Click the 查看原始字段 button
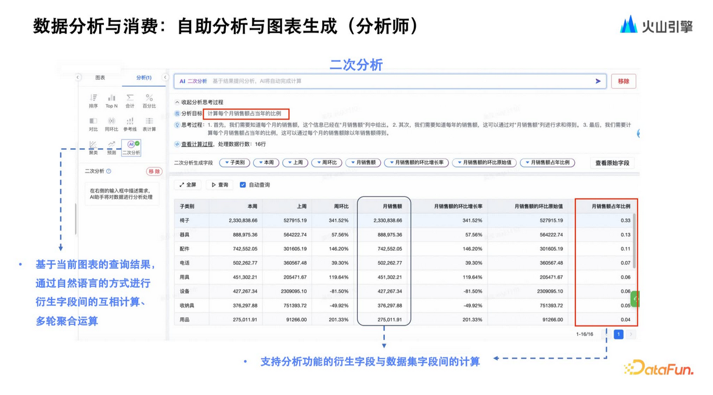The height and width of the screenshot is (395, 713). pyautogui.click(x=612, y=163)
